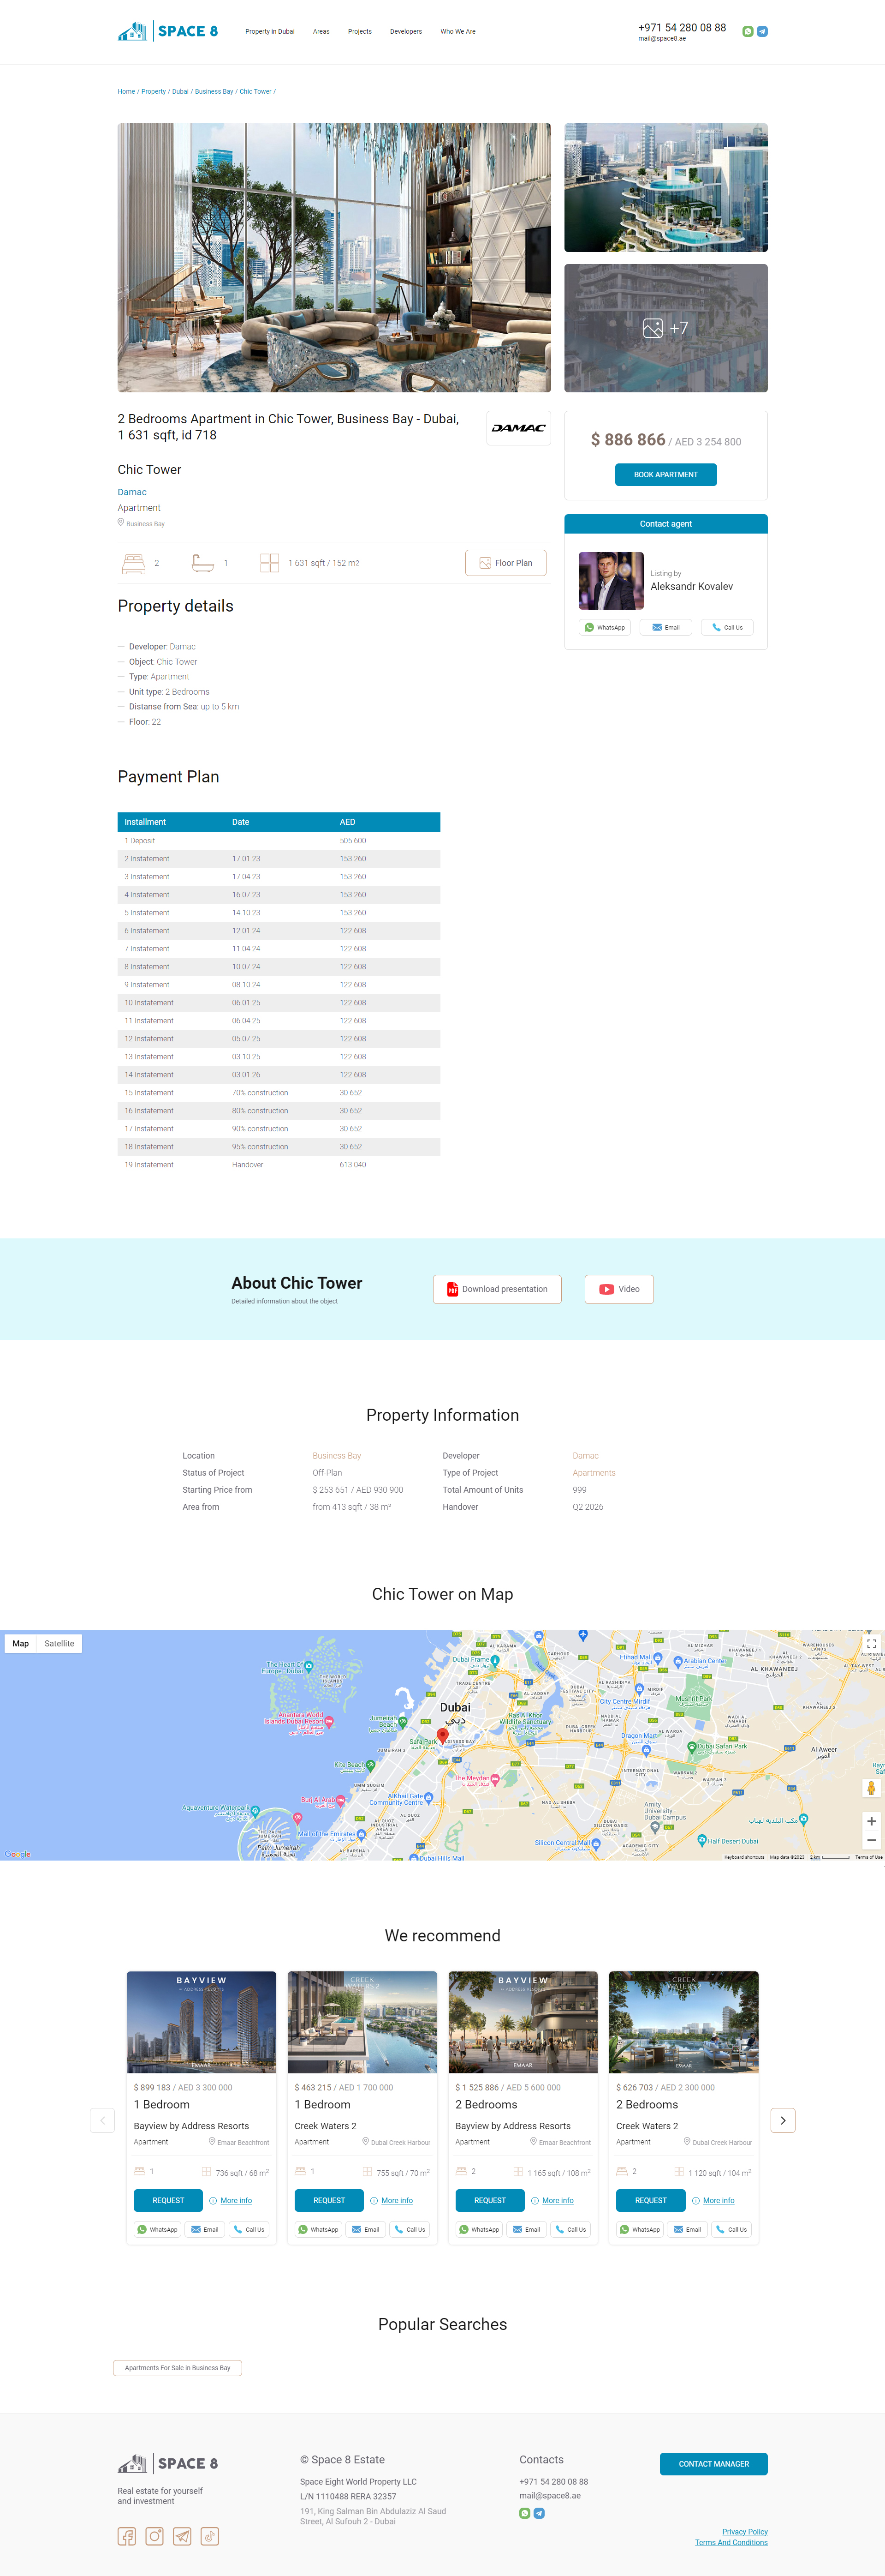Go to Chic Tower breadcrumb
This screenshot has height=2576, width=885.
[x=255, y=92]
